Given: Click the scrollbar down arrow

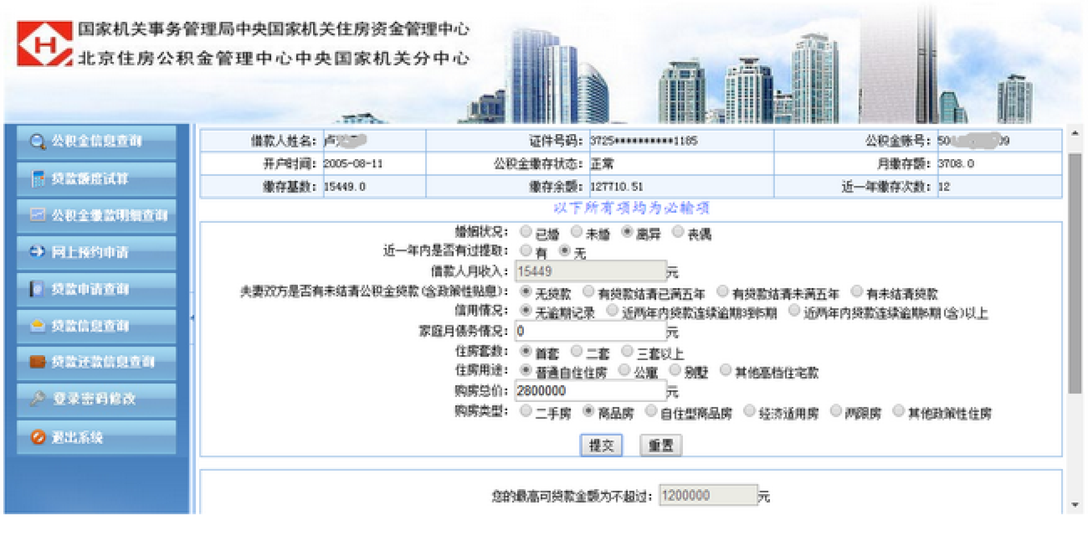Looking at the screenshot, I should pyautogui.click(x=1075, y=505).
